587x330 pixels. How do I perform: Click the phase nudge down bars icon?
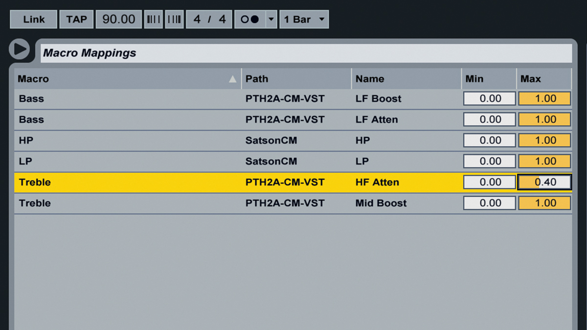[154, 20]
